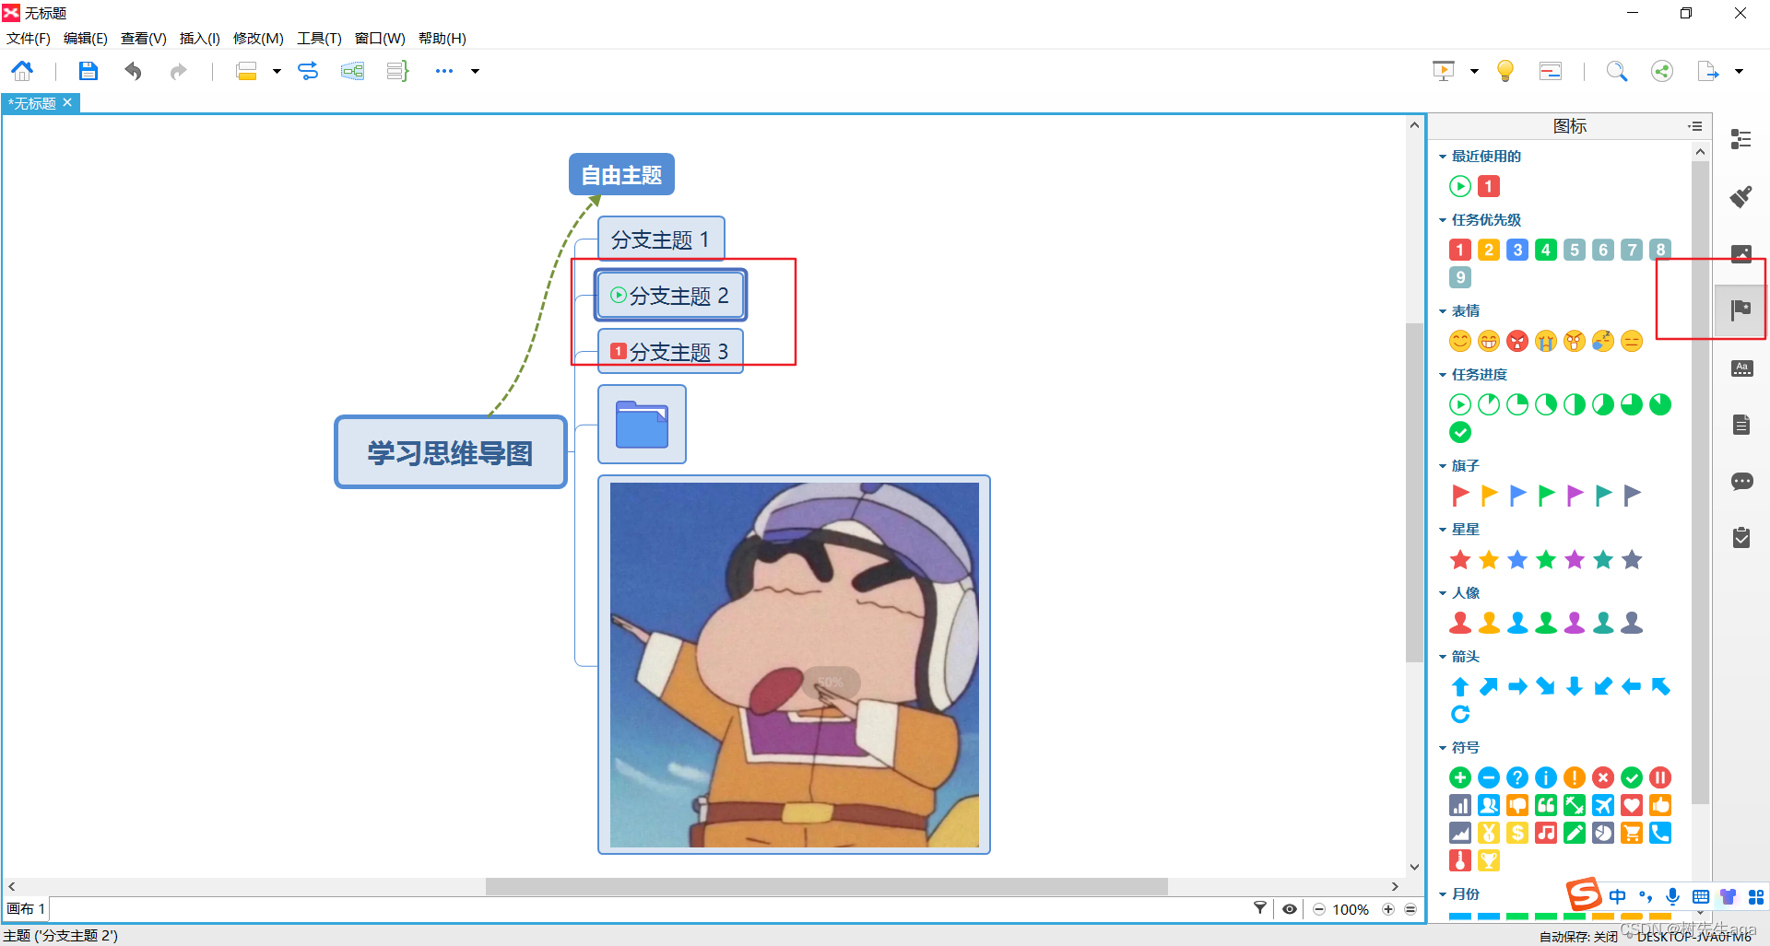1770x946 pixels.
Task: Insert a new topic with the topic icon
Action: click(x=246, y=71)
